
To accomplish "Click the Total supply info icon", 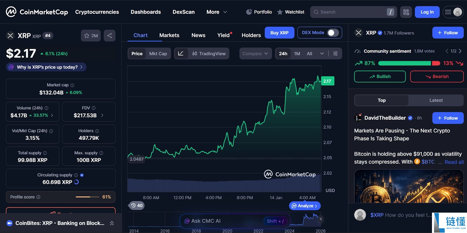I will coord(45,153).
